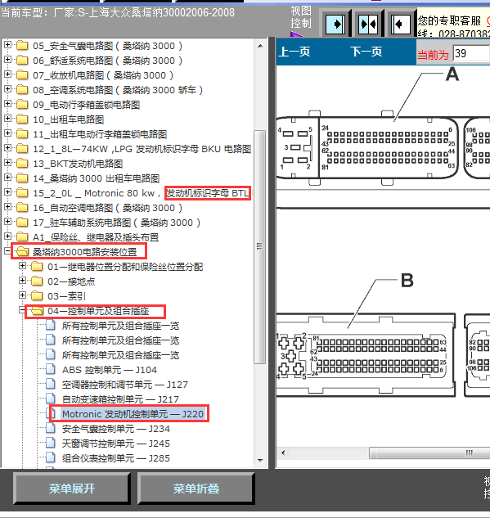Screen dimensions: 490x518
Task: Expand the 11_出租车电动行李箱盖锁电路图 node
Action: (x=7, y=133)
